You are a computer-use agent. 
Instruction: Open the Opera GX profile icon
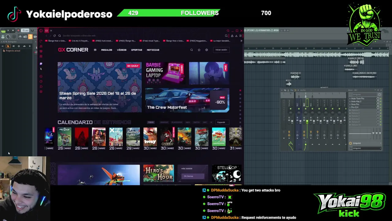[x=232, y=36]
